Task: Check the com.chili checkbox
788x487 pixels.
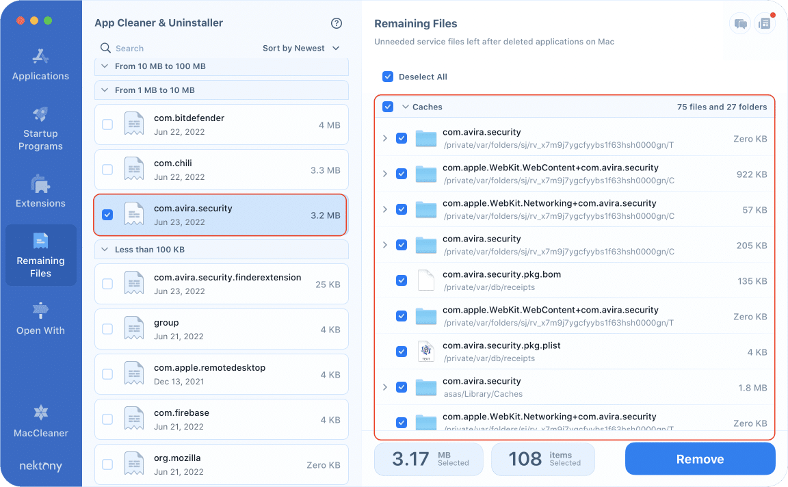Action: (107, 170)
